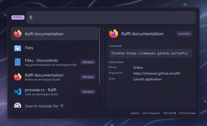Click the Files folder icon
Viewport: 207px width, 126px height.
[18, 48]
